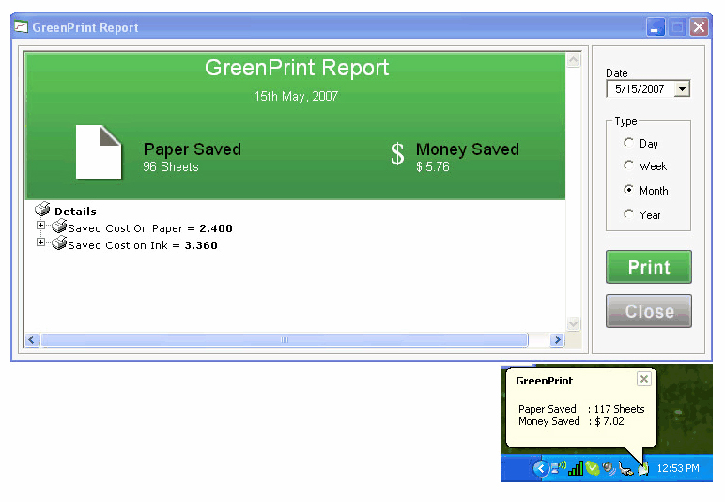Click the paper sheet icon in report header
This screenshot has width=725, height=502.
click(x=99, y=151)
